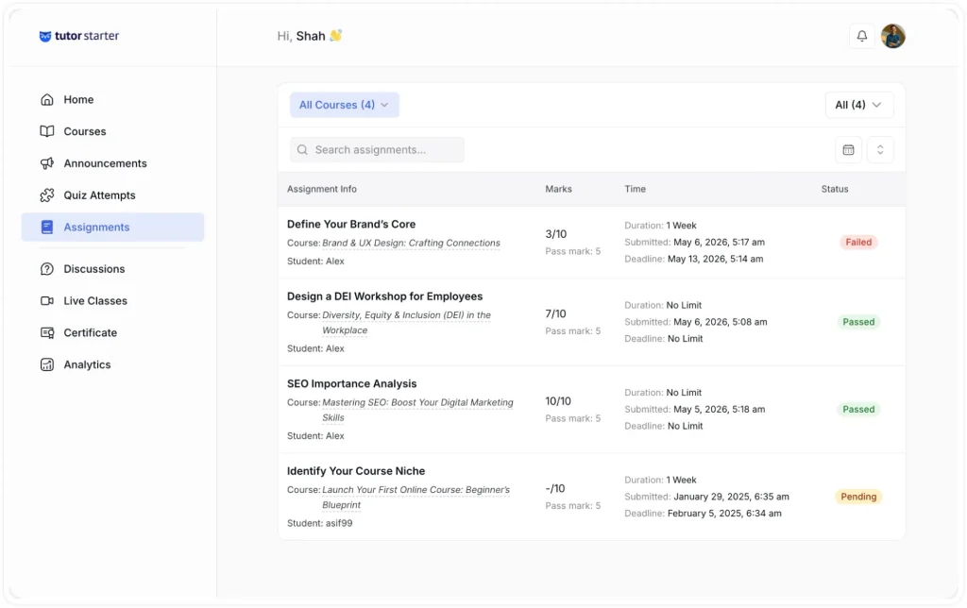This screenshot has height=608, width=967.
Task: Click the Analytics chart icon
Action: 47,364
